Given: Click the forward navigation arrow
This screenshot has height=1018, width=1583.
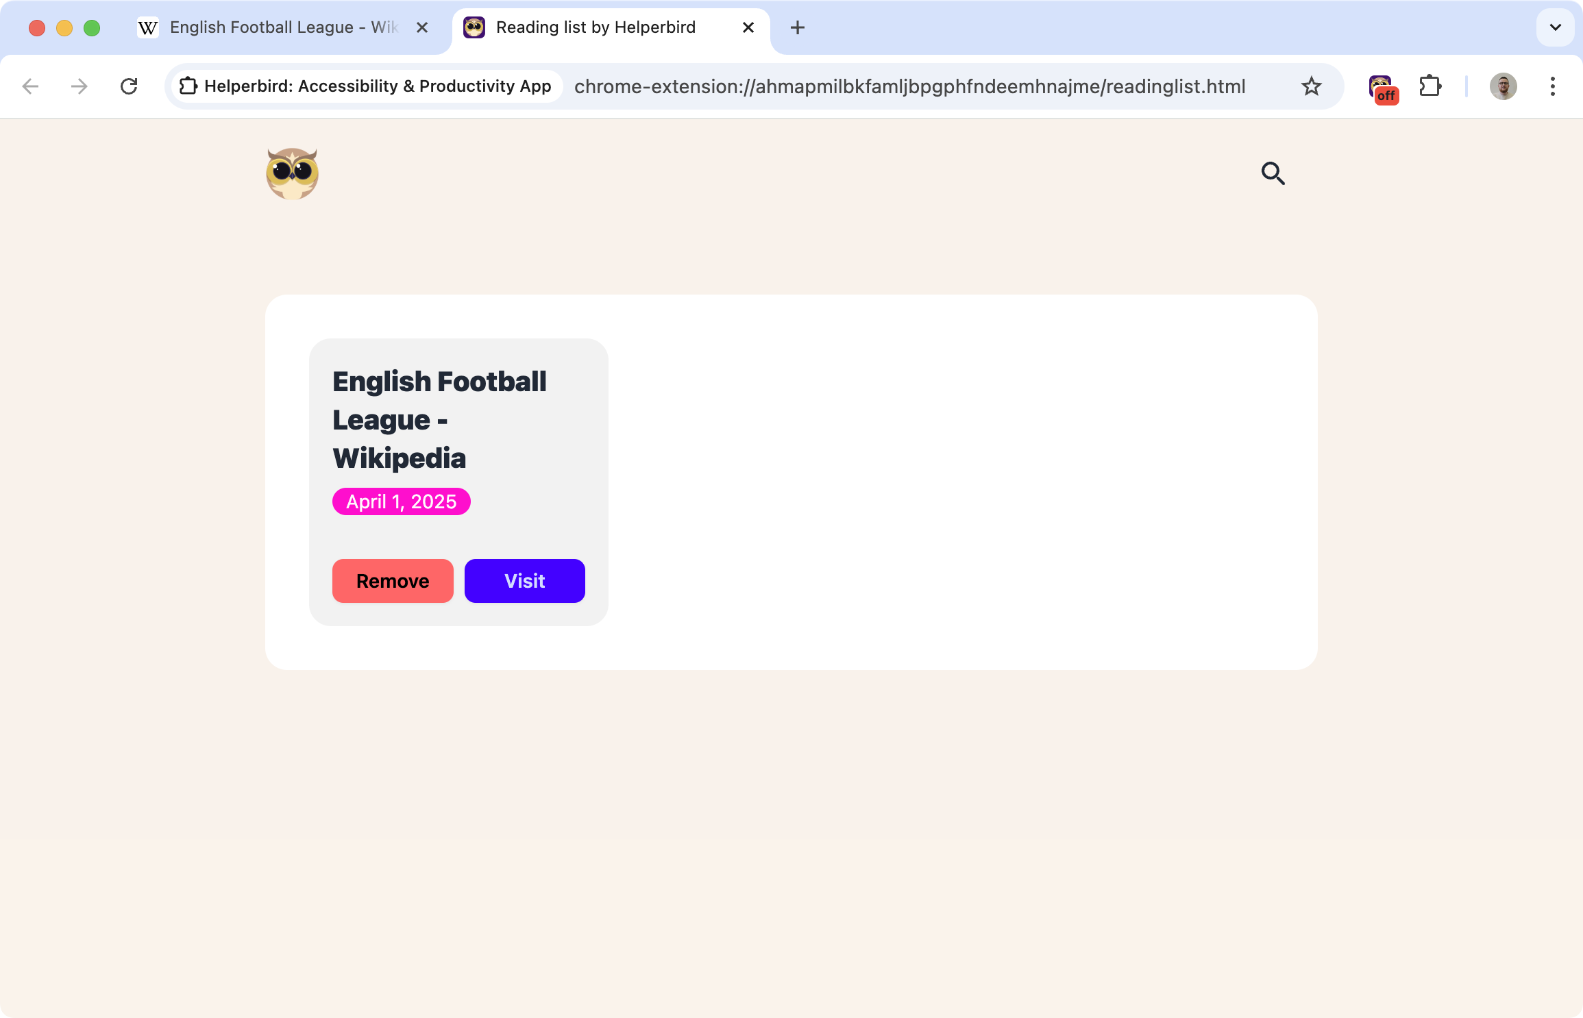Looking at the screenshot, I should (79, 86).
